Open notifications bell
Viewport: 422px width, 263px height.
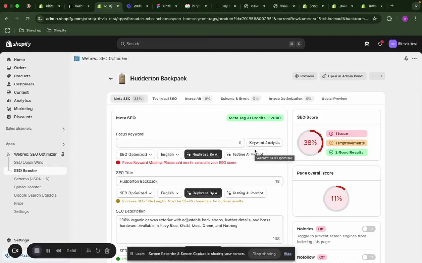[x=380, y=44]
